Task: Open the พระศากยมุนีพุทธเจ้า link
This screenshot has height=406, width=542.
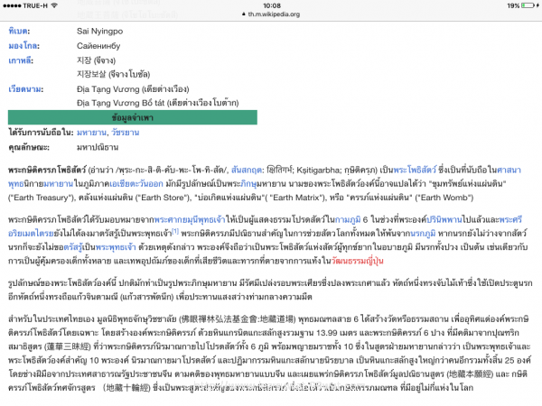Action: (x=190, y=219)
